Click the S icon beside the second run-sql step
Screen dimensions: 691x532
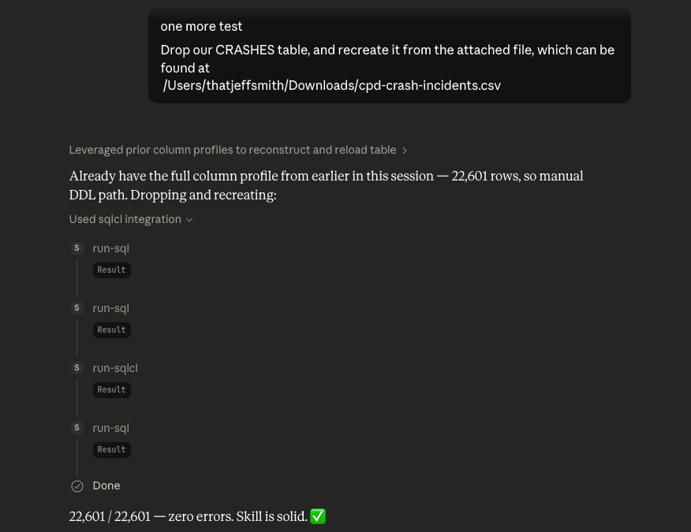(x=77, y=308)
